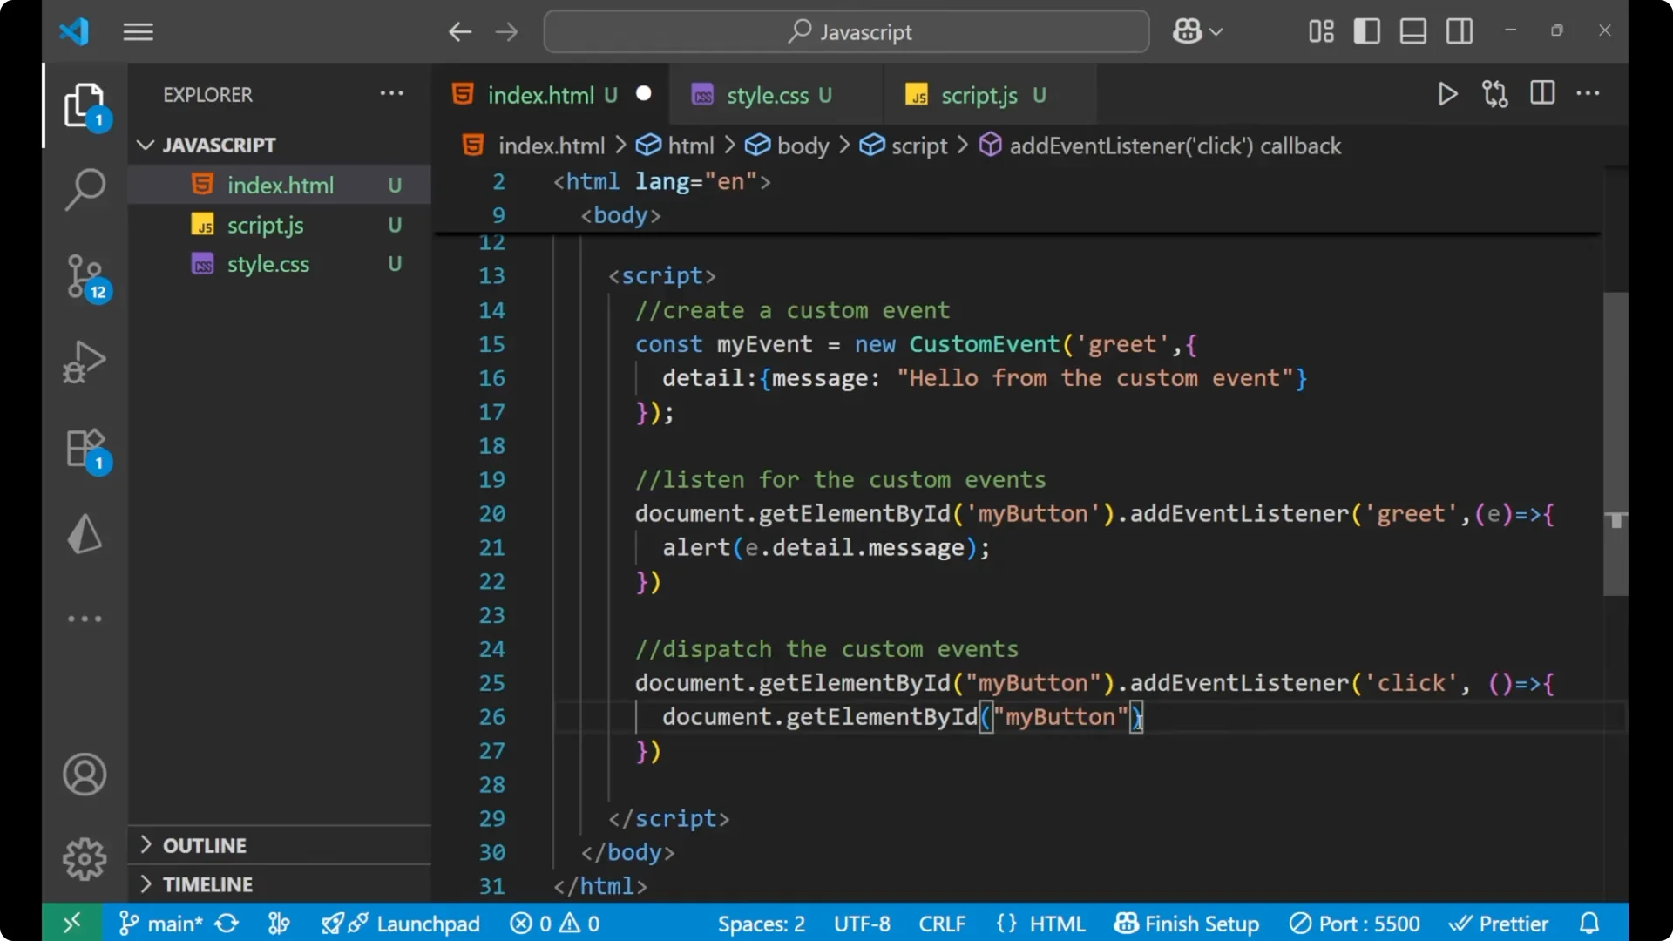Click Finish Setup in the status bar
This screenshot has height=941, width=1673.
click(x=1187, y=923)
